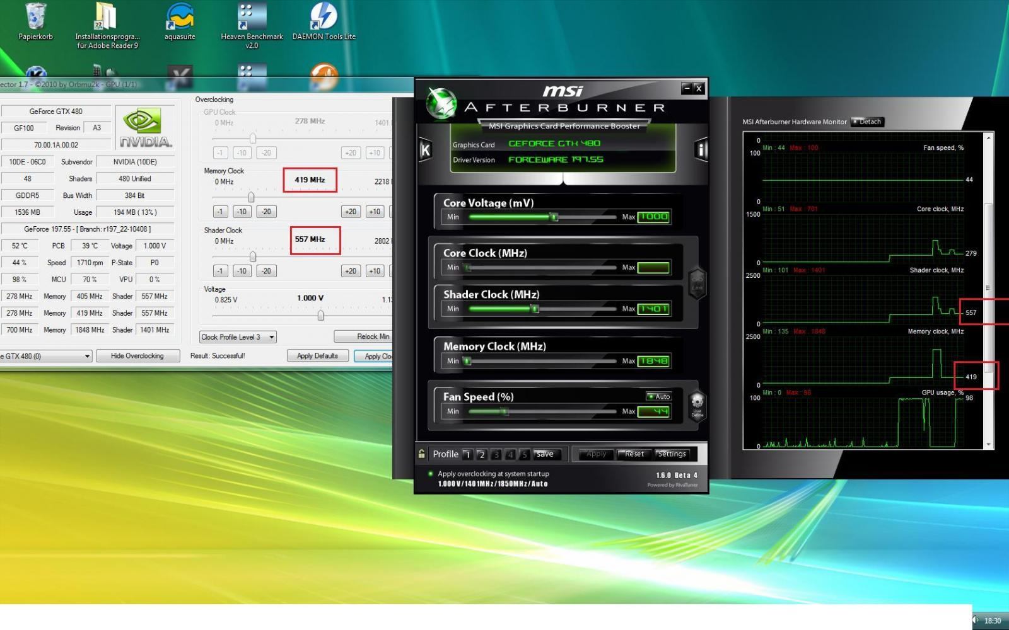The height and width of the screenshot is (630, 1009).
Task: Click the profile lock icon in Afterburner
Action: pyautogui.click(x=421, y=454)
